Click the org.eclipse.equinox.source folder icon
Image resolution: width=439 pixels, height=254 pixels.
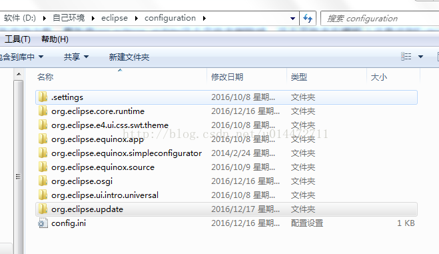[43, 167]
